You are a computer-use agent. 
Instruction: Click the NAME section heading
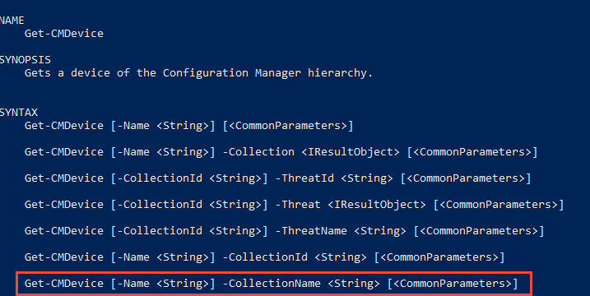point(12,20)
